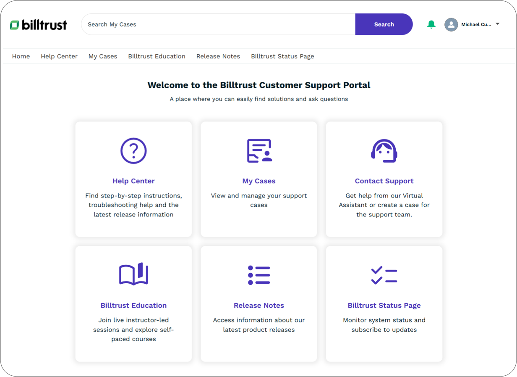
Task: Click 'Monitor system status and subscribe' description
Action: (x=384, y=325)
